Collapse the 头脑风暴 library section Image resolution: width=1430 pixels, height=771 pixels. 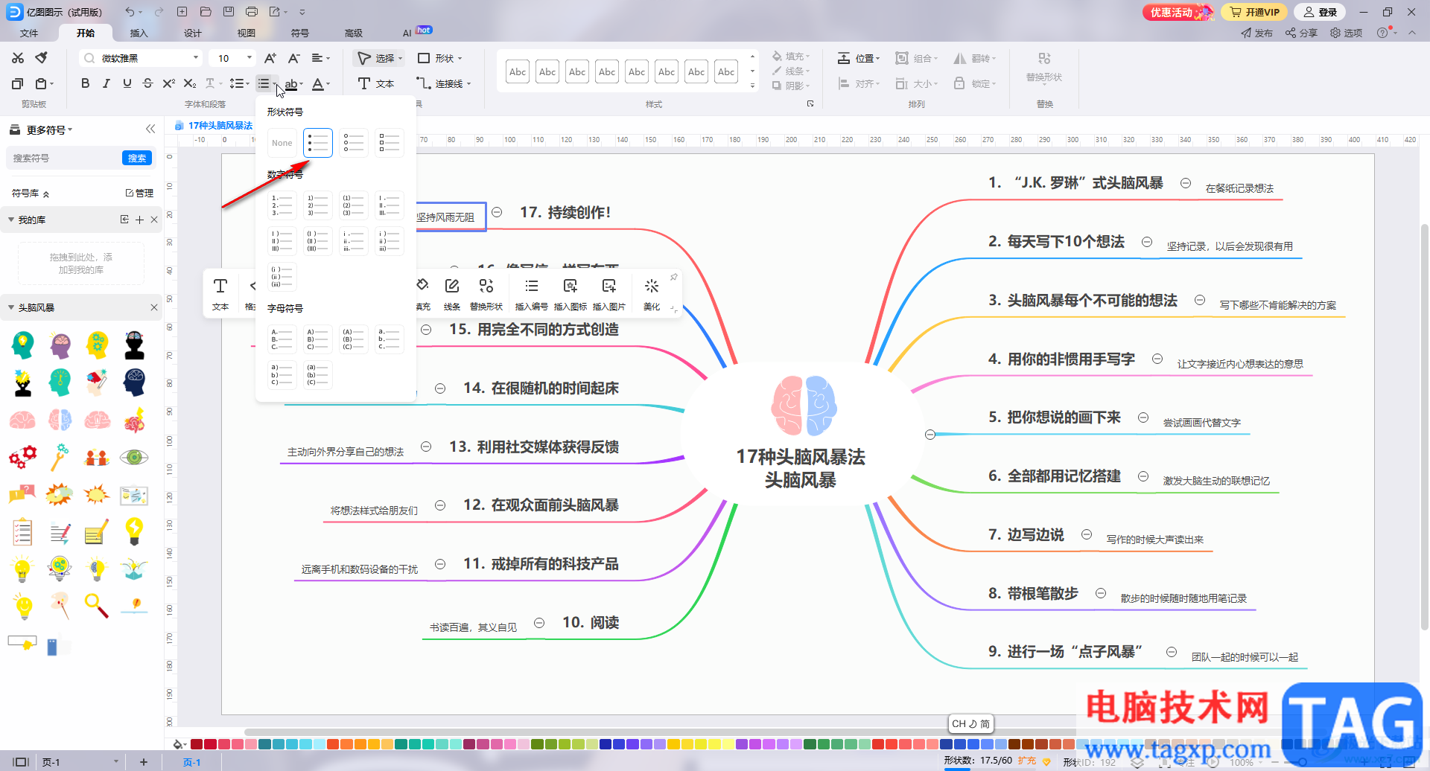point(11,307)
